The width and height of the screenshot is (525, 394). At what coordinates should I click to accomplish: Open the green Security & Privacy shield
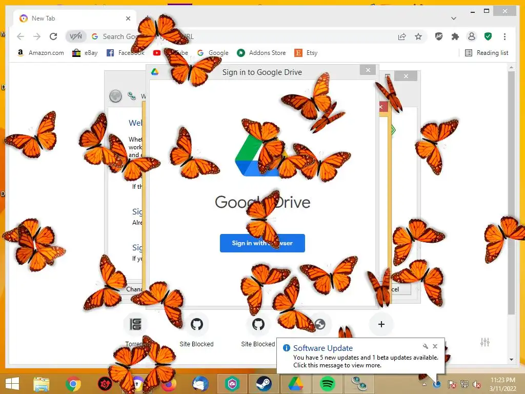[488, 36]
